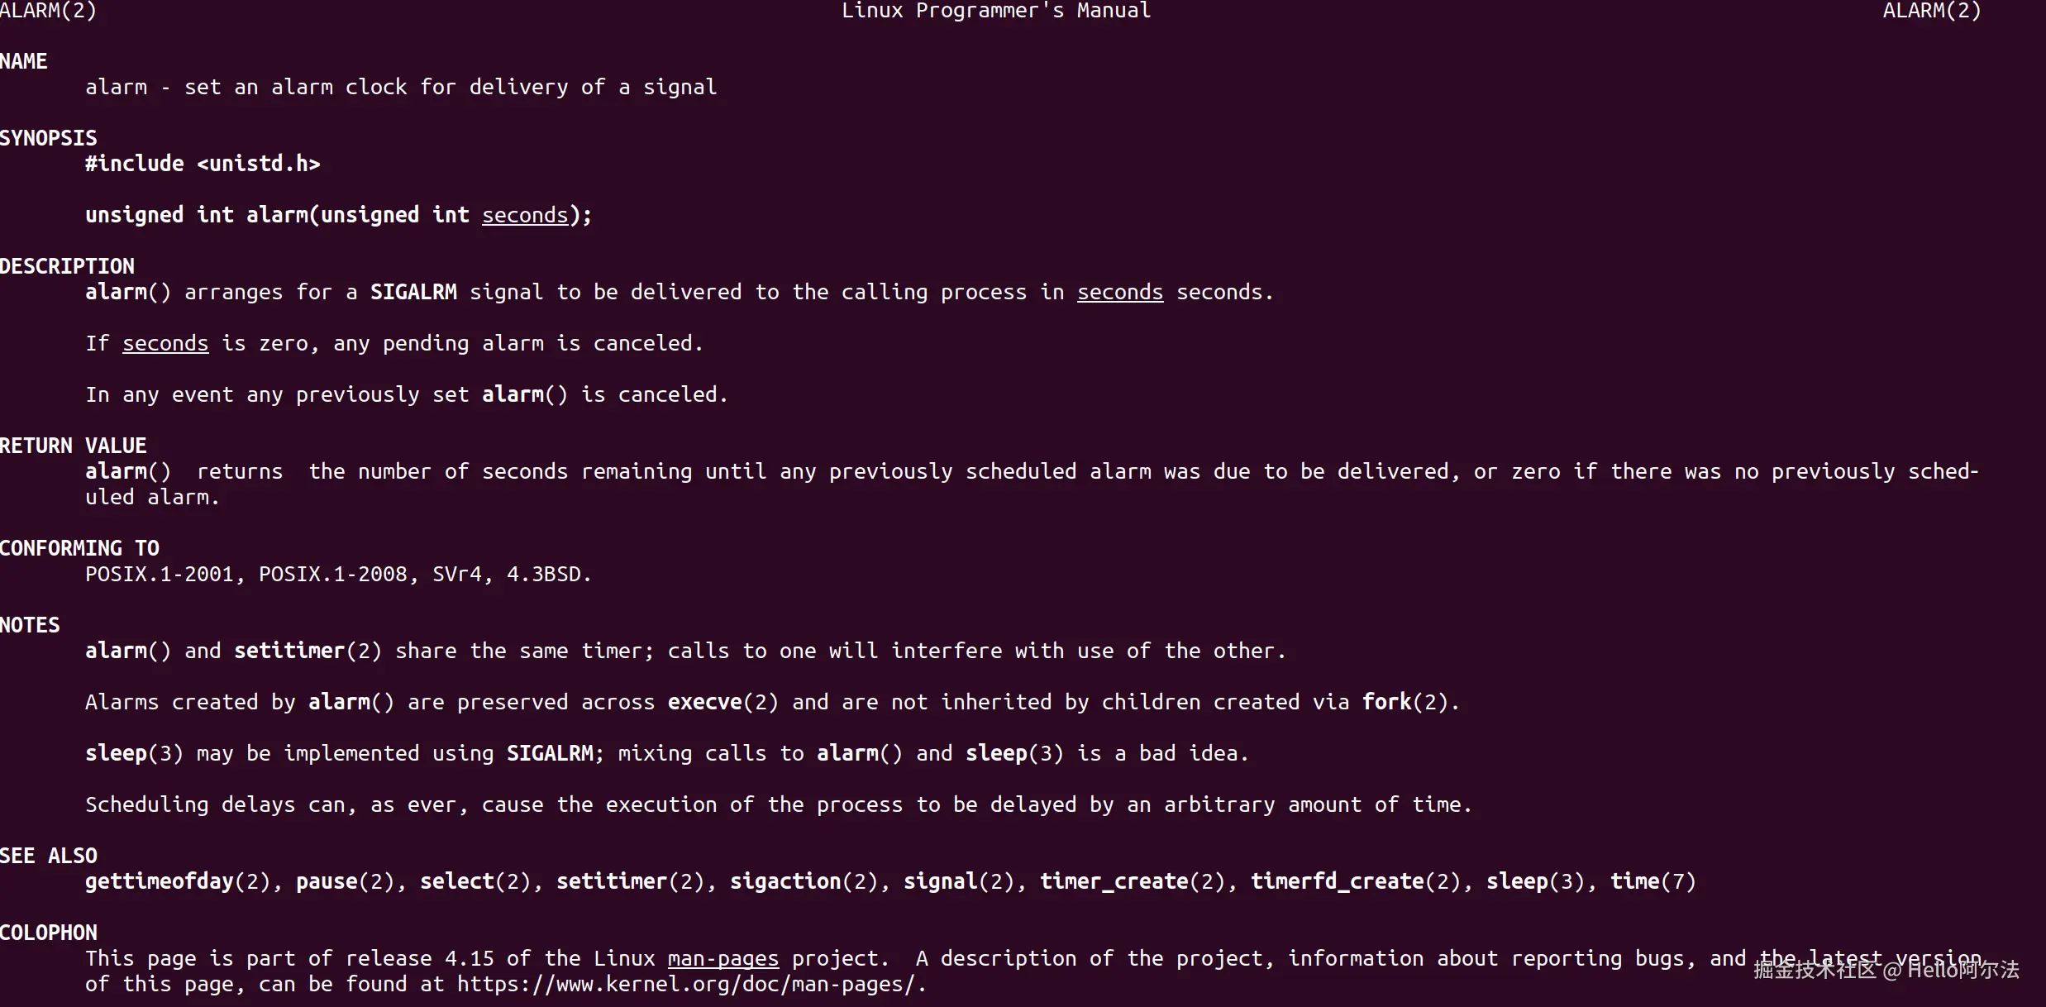Click underlined 'seconds' in 'If seconds is zero'
This screenshot has height=1007, width=2046.
click(165, 343)
